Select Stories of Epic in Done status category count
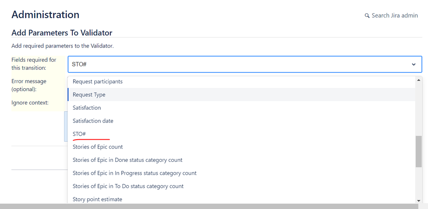Viewport: 428px width, 209px height. [128, 160]
